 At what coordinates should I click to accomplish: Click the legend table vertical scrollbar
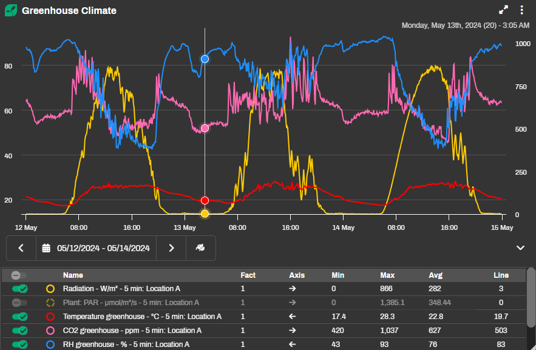click(x=531, y=303)
